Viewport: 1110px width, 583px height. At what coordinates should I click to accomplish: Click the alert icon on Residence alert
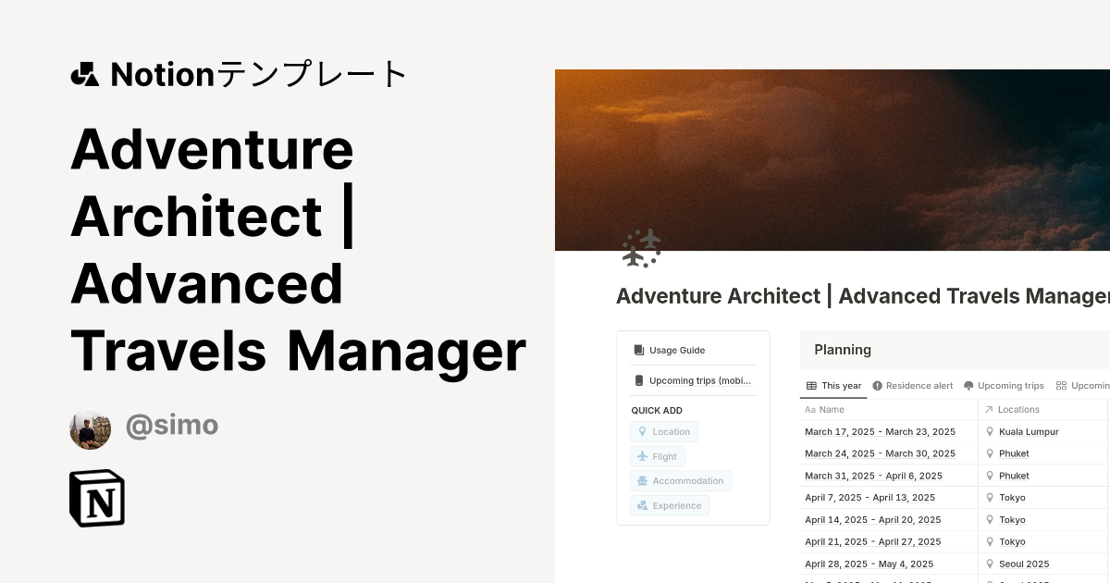pos(878,386)
